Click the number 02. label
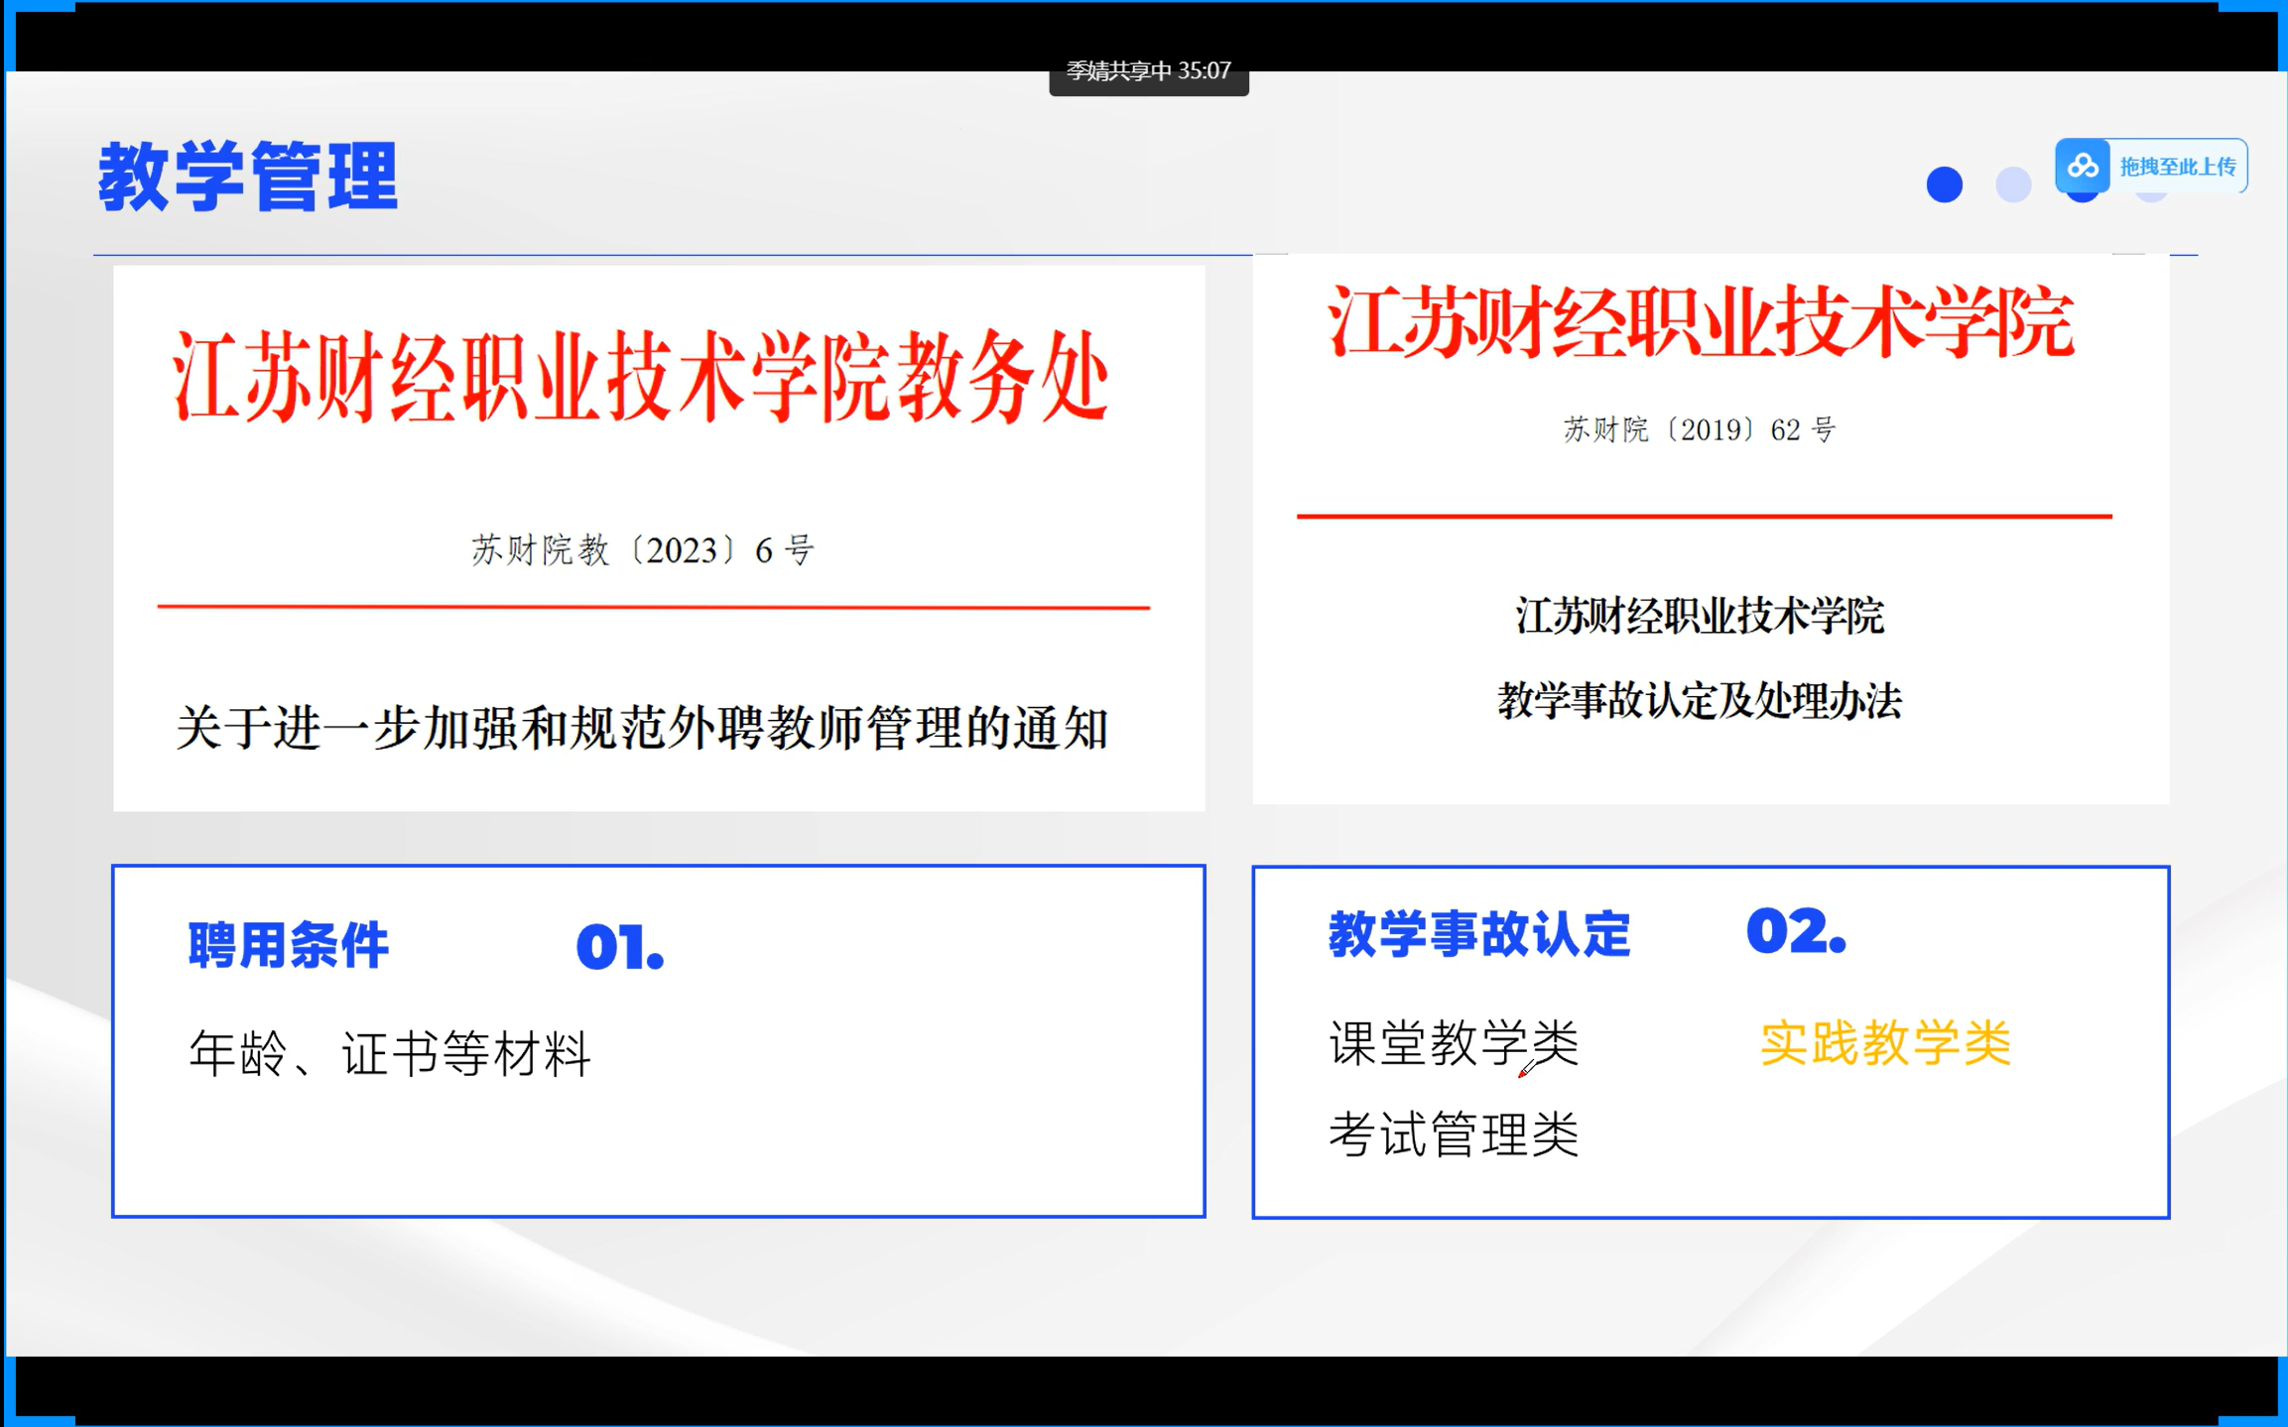Screen dimensions: 2288x1427 point(1797,932)
